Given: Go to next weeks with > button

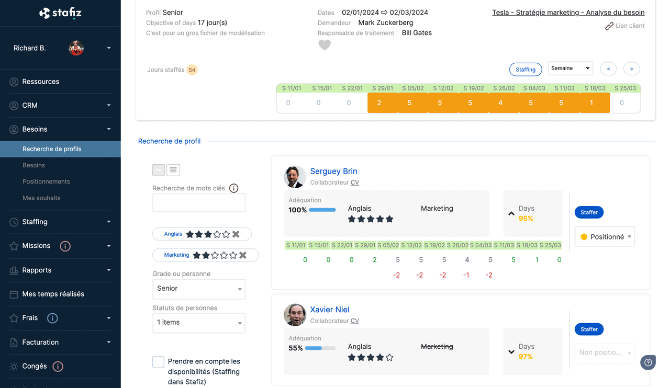Looking at the screenshot, I should coord(632,69).
